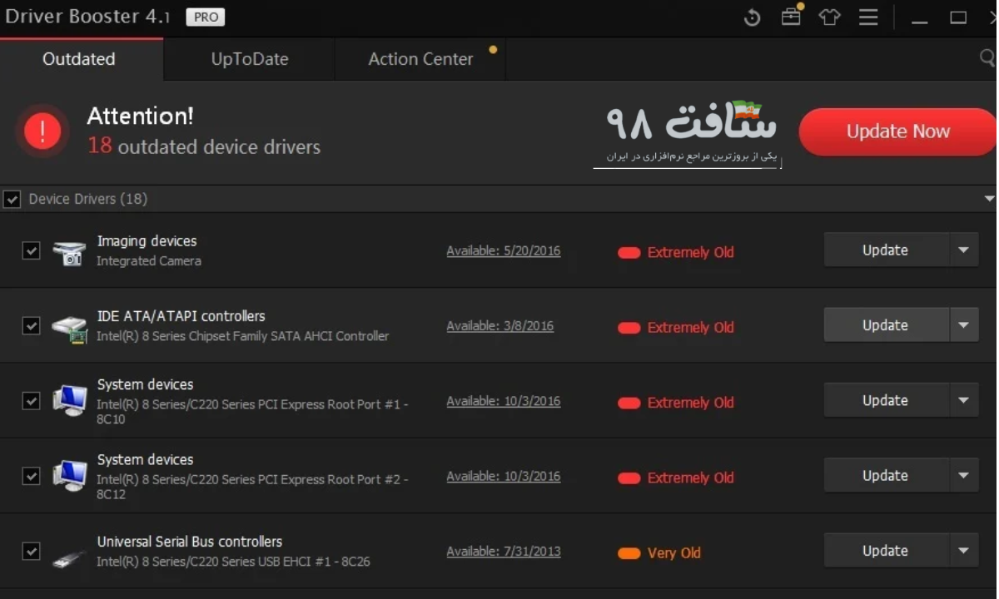999x599 pixels.
Task: Open the Available: 5/20/2016 link
Action: click(x=504, y=250)
